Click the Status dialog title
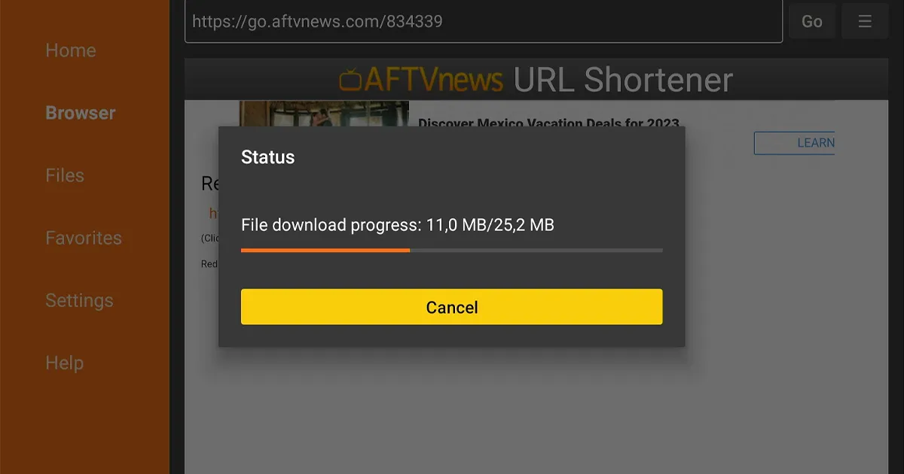Screen dimensions: 904x474 tap(267, 157)
